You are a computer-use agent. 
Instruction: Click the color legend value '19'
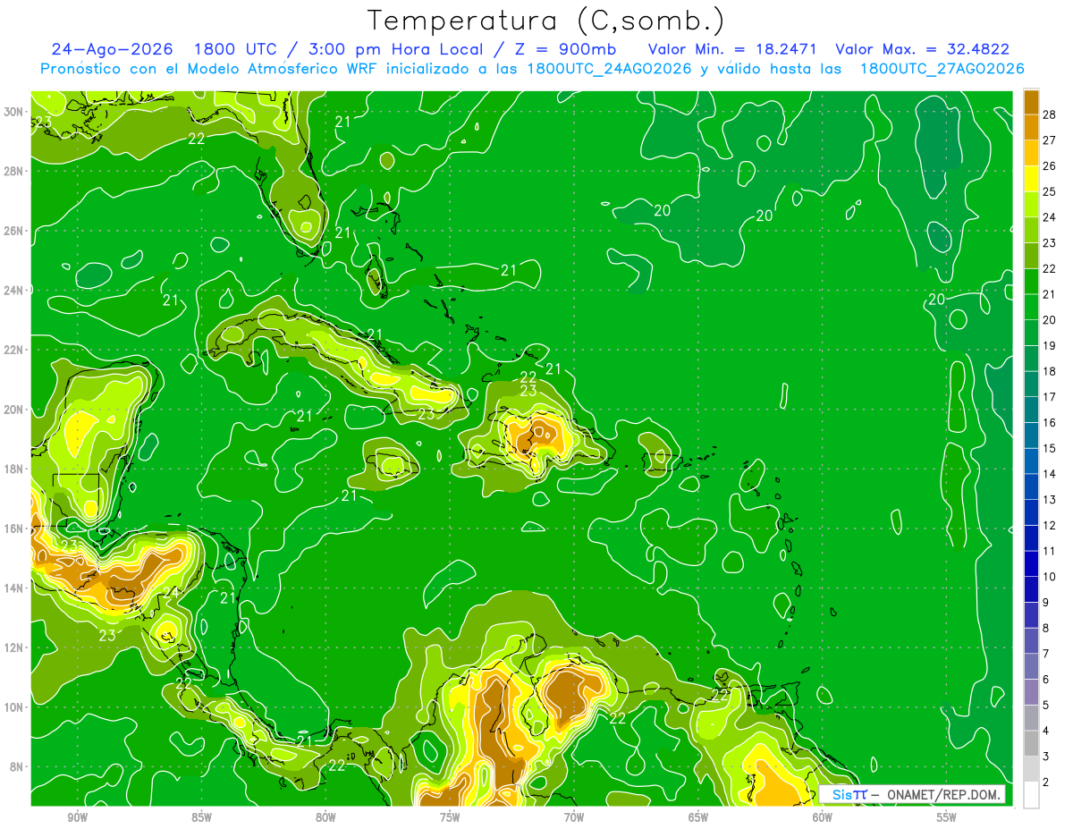point(1050,345)
